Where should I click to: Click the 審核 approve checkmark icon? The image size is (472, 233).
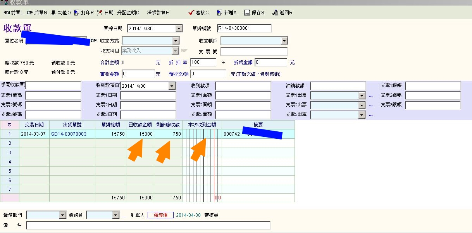[x=191, y=13]
